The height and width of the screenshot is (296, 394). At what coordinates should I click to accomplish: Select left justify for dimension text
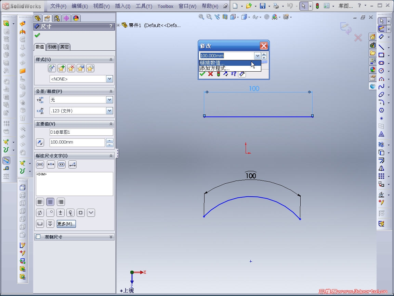[40, 201]
